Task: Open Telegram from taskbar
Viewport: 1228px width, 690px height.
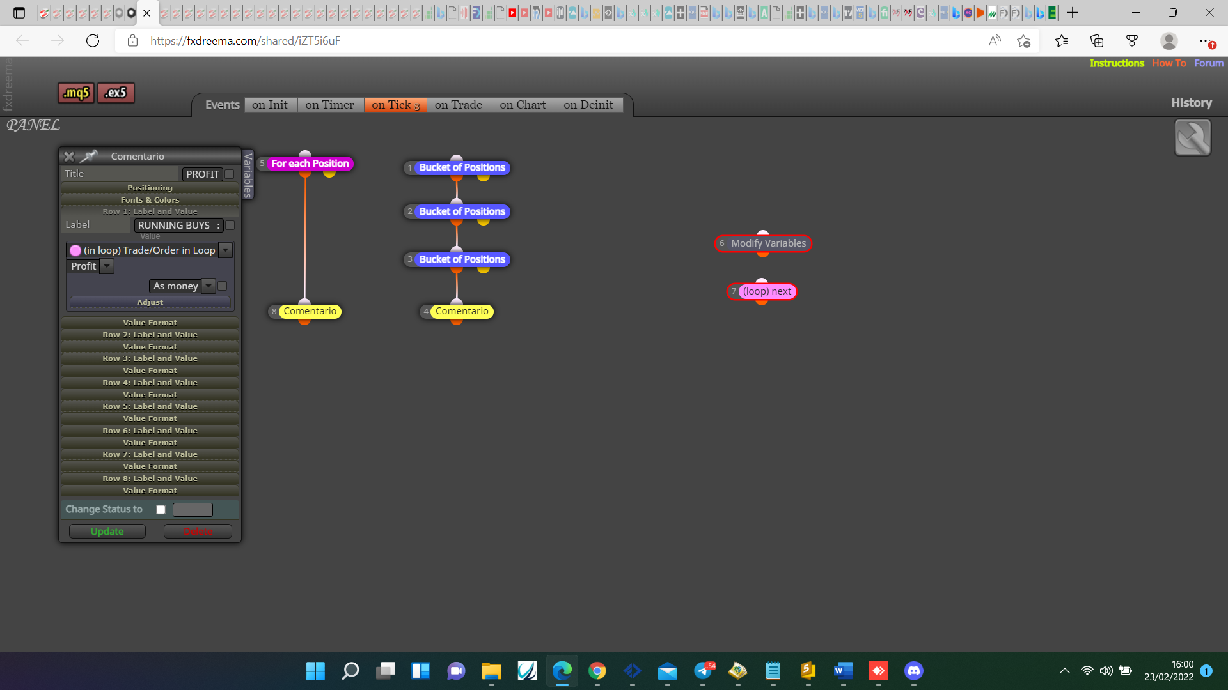Action: click(703, 671)
